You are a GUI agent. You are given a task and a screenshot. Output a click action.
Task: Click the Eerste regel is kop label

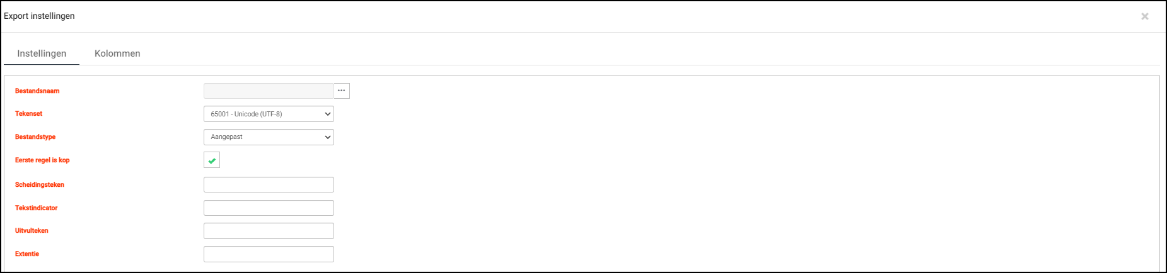click(x=42, y=160)
